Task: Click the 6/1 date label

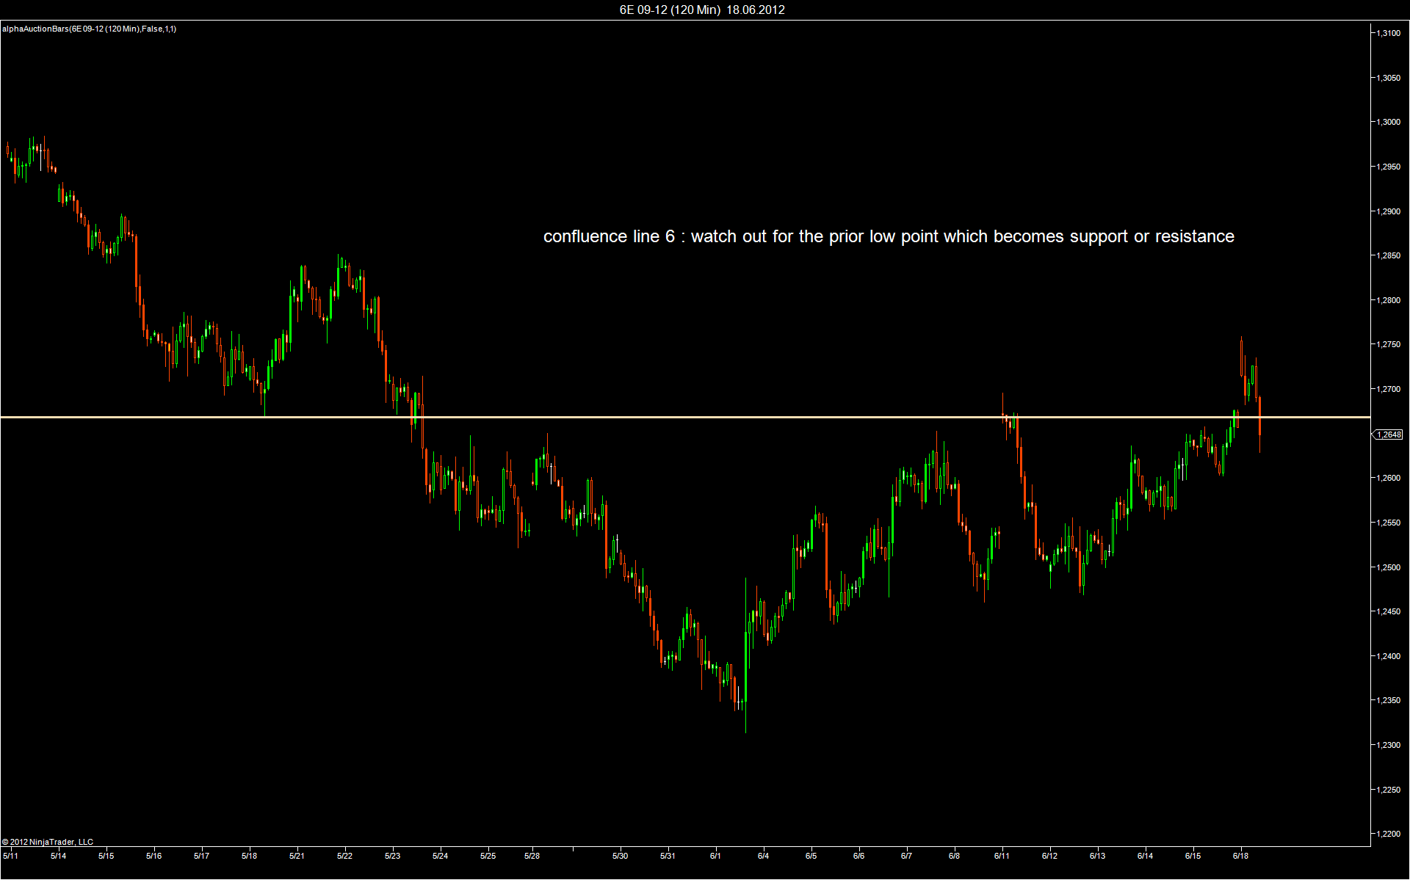Action: point(715,856)
